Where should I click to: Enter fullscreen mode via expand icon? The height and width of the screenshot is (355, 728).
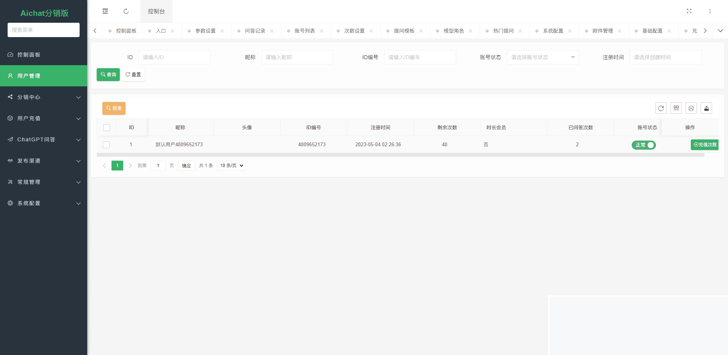click(x=689, y=11)
